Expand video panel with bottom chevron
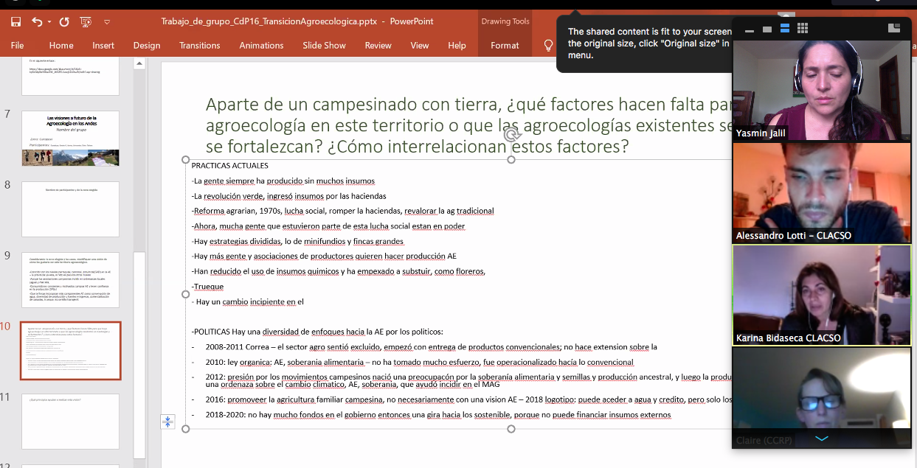Image resolution: width=917 pixels, height=468 pixels. (x=821, y=439)
